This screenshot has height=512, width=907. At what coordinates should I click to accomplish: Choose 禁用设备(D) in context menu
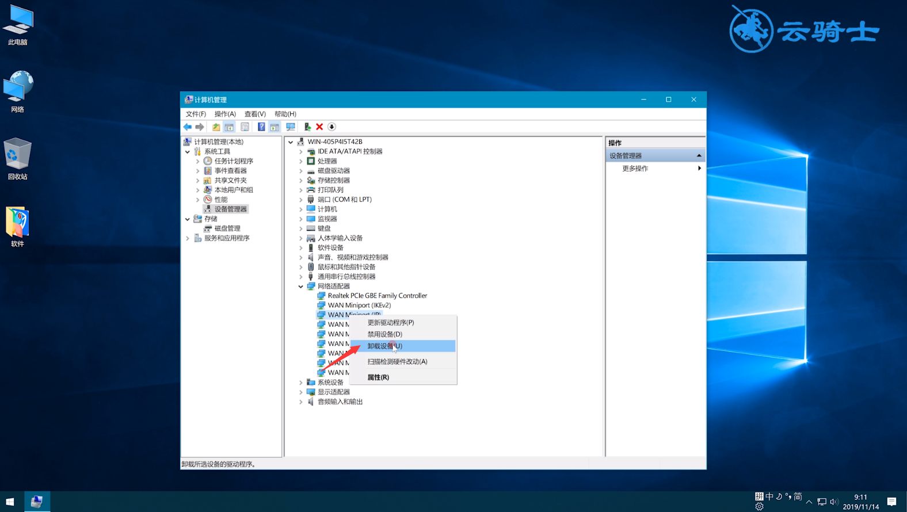point(403,334)
